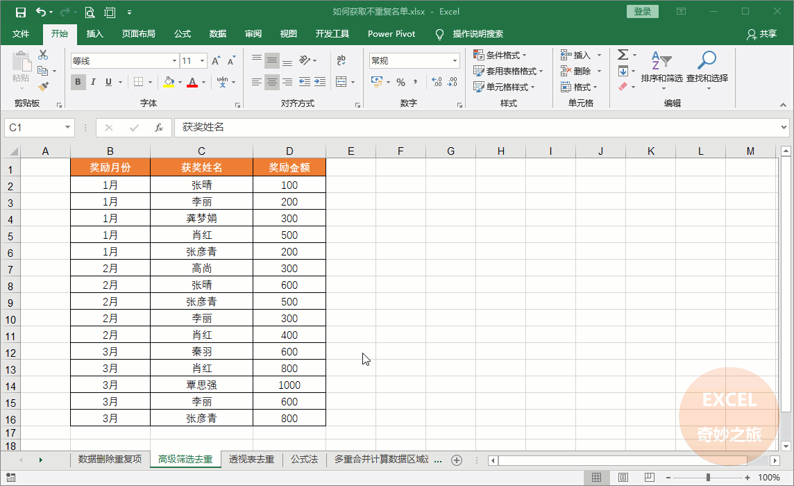Toggle align left
The height and width of the screenshot is (486, 794).
[257, 82]
